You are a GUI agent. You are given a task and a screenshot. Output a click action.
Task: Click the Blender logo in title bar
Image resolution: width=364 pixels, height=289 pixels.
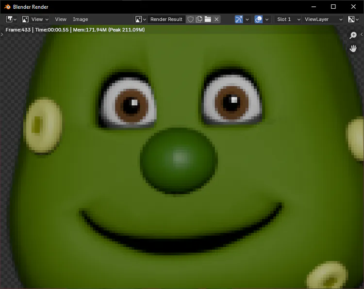click(7, 7)
